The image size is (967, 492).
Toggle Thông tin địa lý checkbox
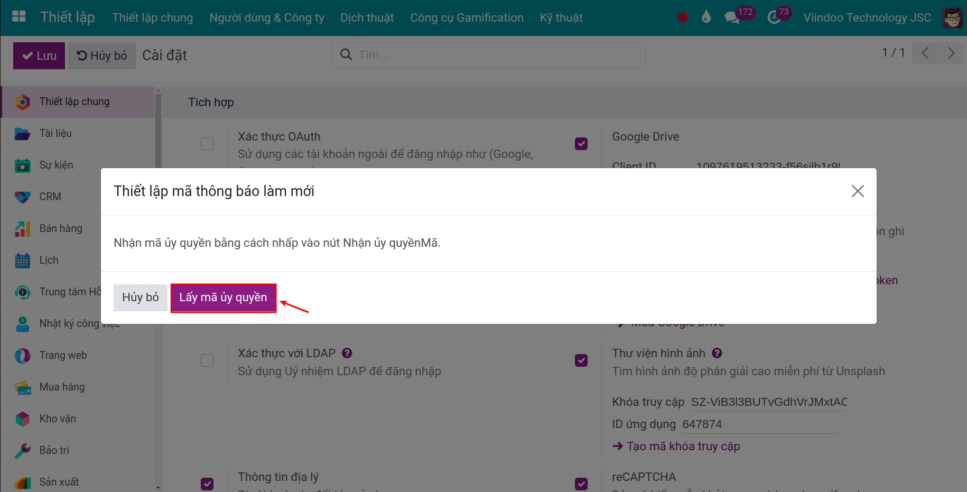207,484
